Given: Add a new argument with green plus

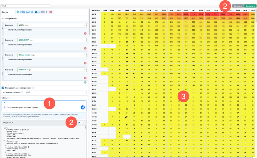Looking at the screenshot, I should pos(85,82).
